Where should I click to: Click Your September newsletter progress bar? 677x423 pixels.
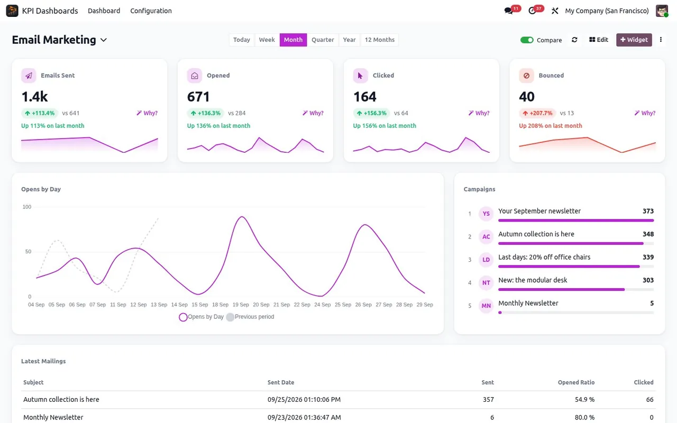click(x=576, y=220)
